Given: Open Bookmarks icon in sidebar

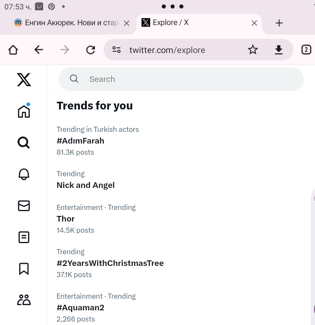Looking at the screenshot, I should (24, 269).
